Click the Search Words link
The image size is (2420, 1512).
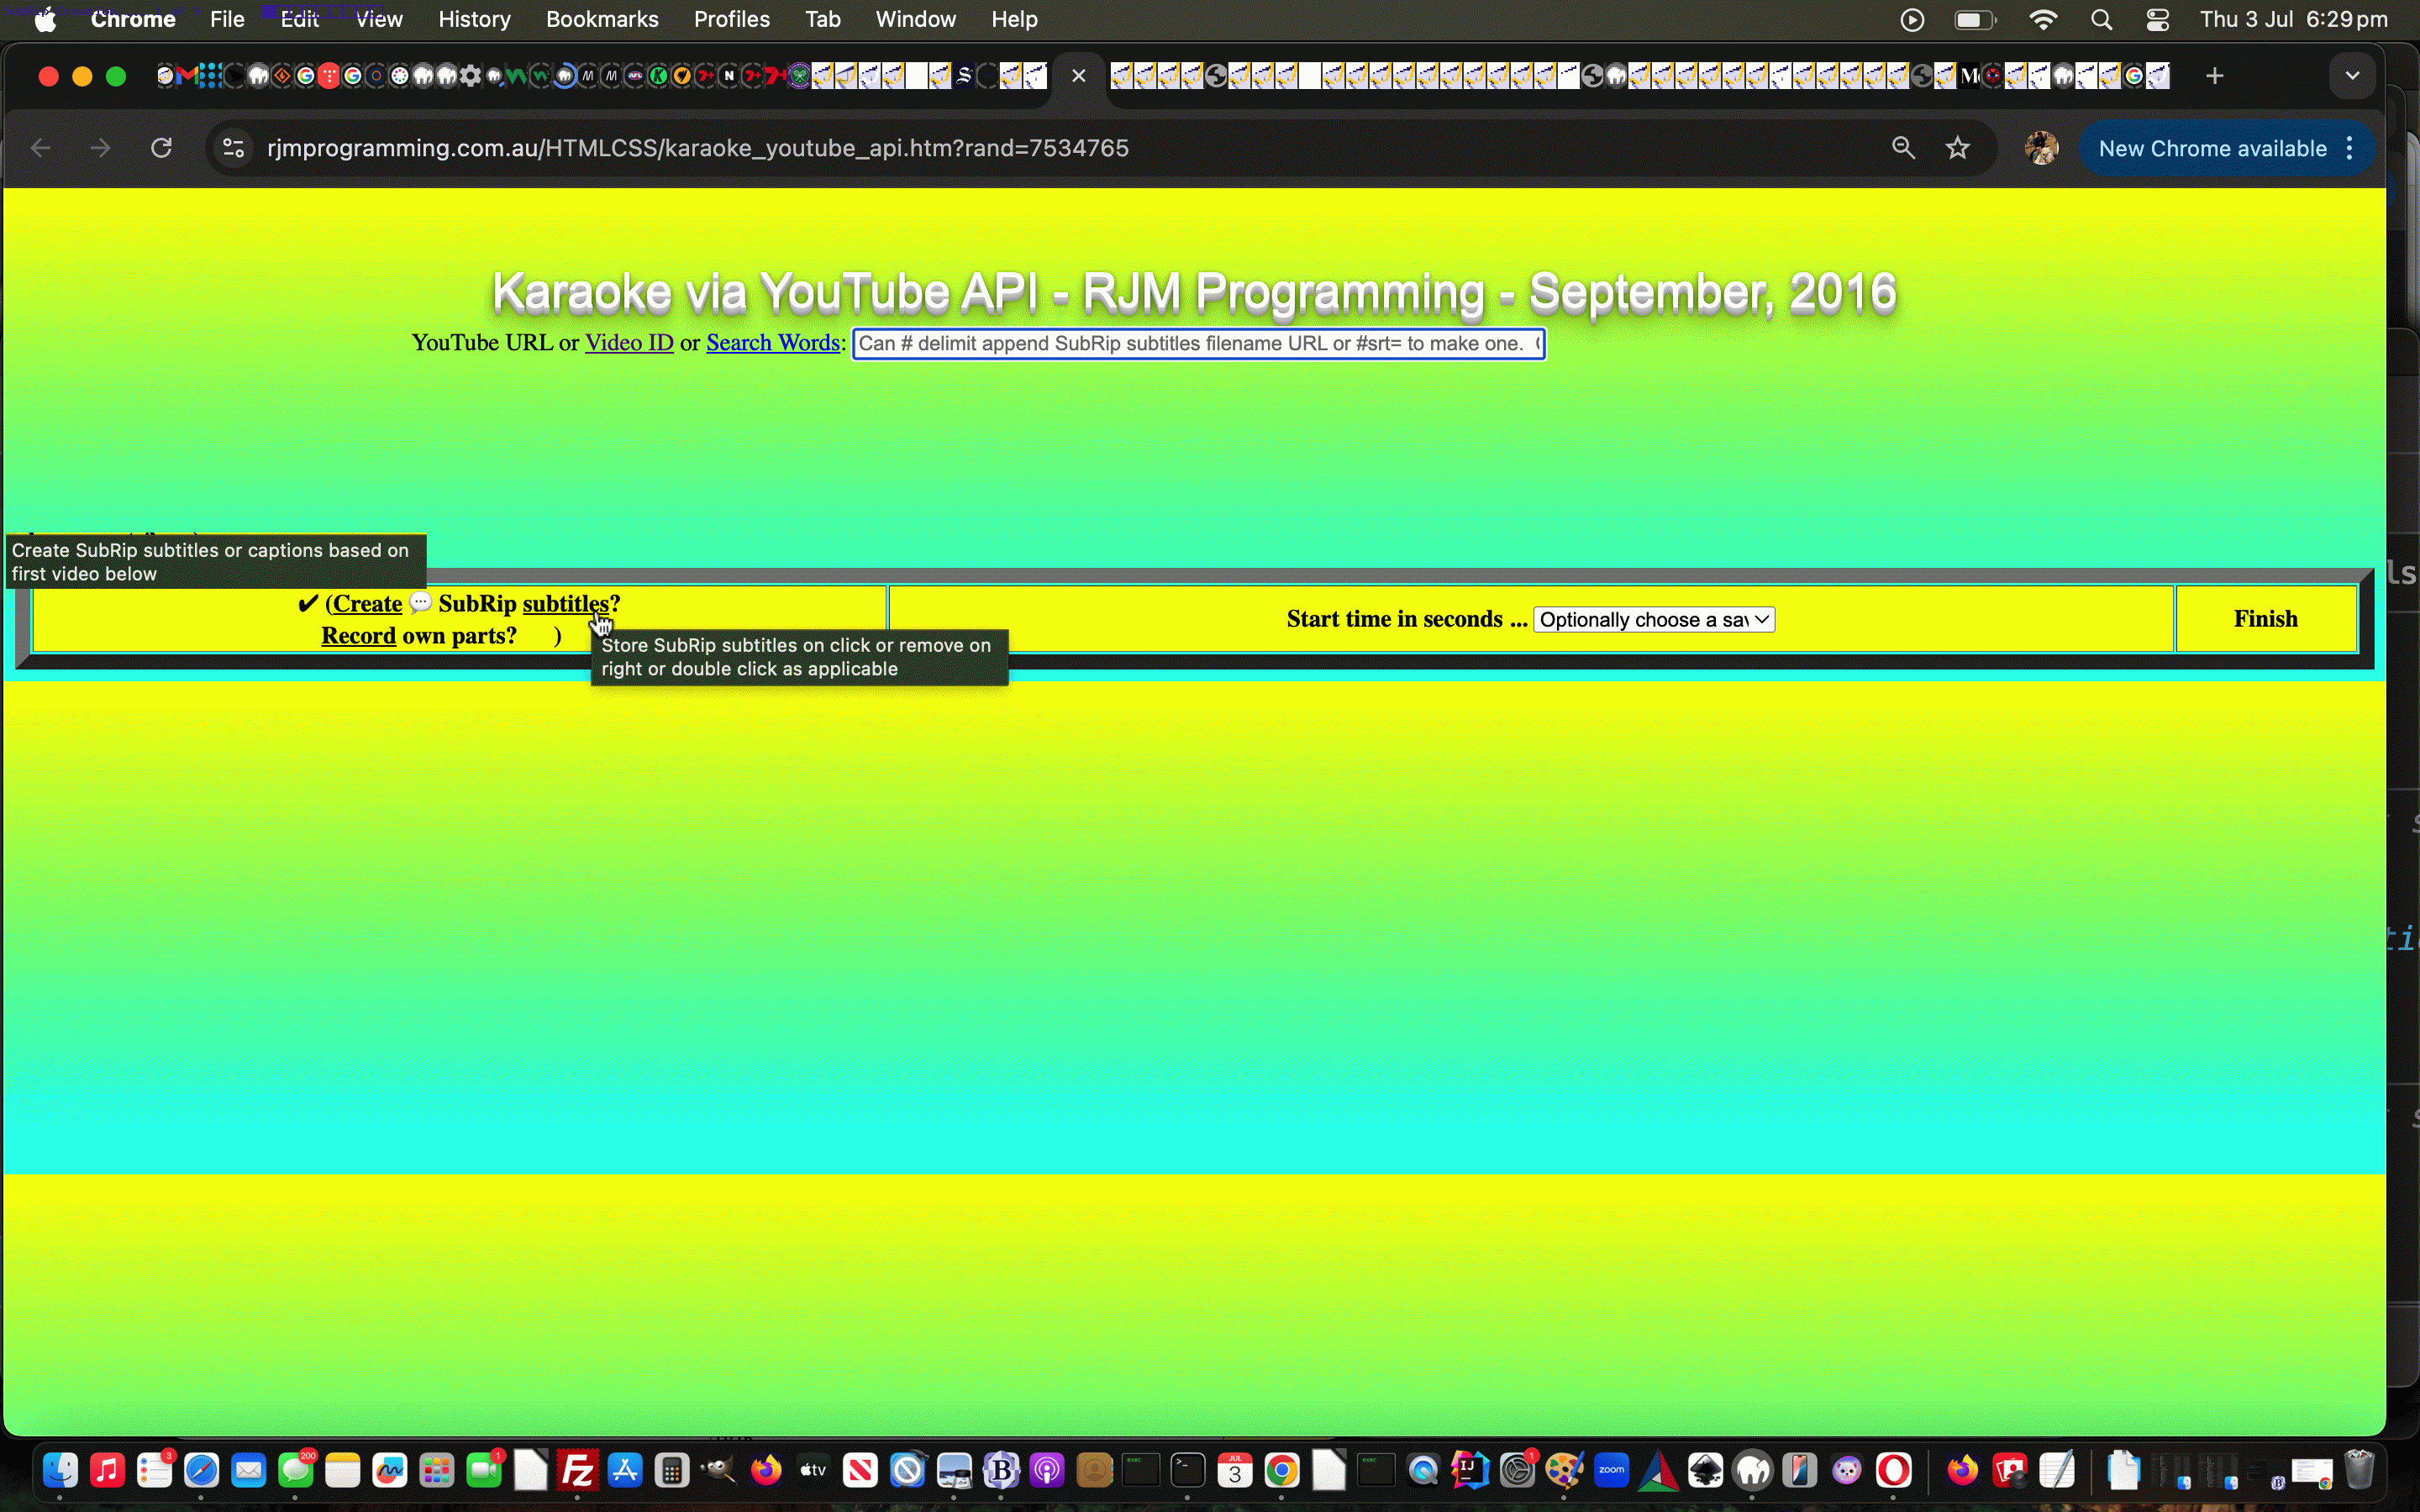pos(773,343)
